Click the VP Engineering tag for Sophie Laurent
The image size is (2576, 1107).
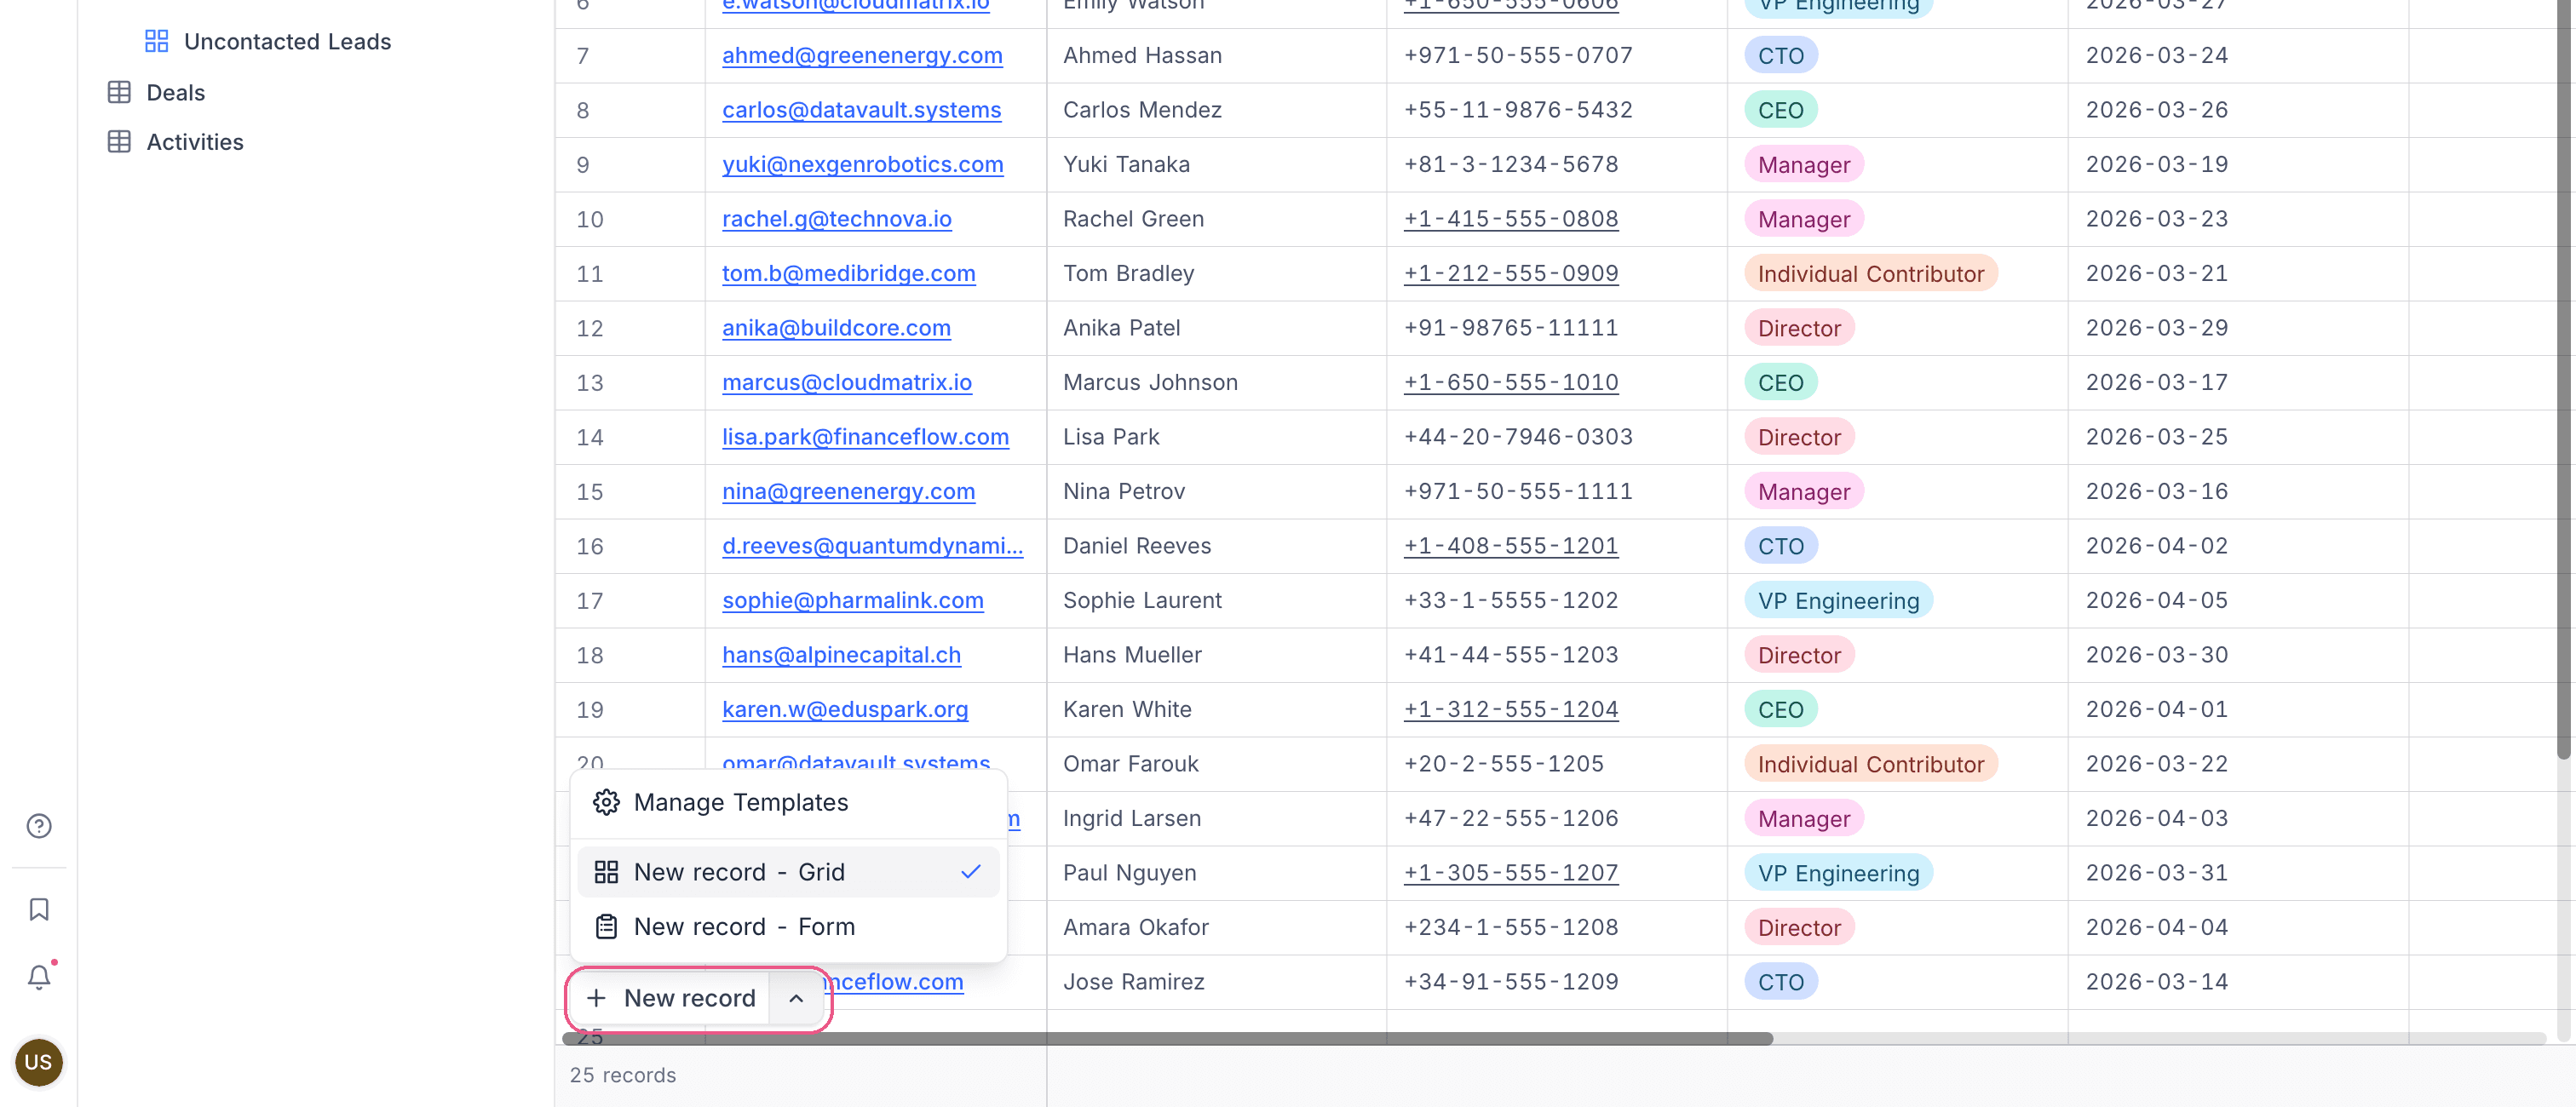[1838, 600]
